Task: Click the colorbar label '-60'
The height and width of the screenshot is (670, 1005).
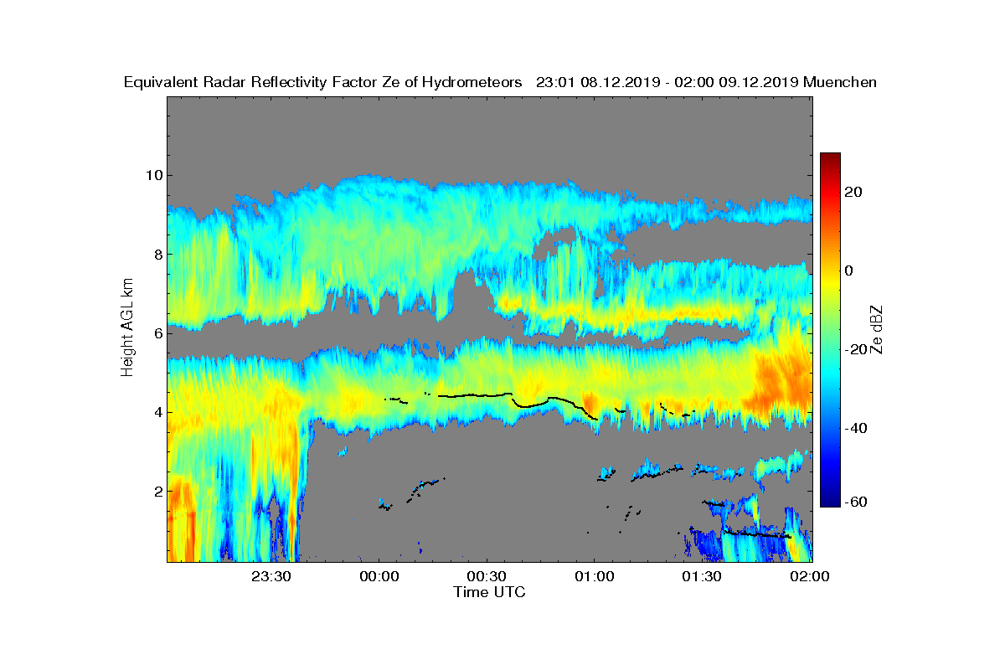Action: click(x=857, y=502)
